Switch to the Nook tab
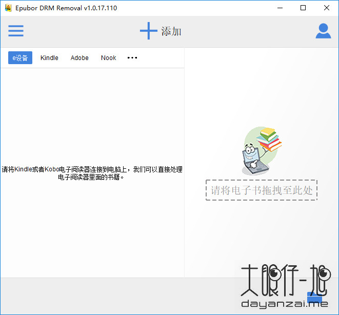 pyautogui.click(x=109, y=58)
